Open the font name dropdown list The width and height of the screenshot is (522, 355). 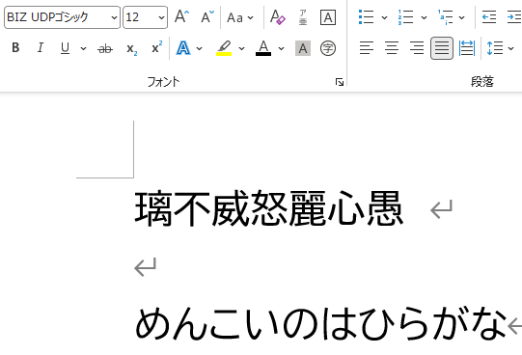(x=114, y=17)
